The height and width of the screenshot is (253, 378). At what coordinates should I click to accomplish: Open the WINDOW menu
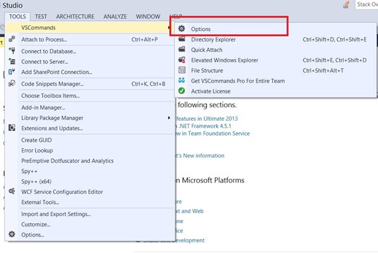tap(148, 17)
